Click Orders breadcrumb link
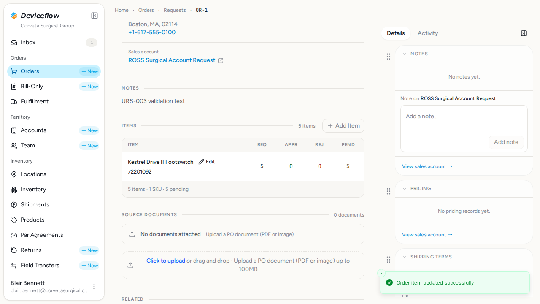 pos(146,10)
